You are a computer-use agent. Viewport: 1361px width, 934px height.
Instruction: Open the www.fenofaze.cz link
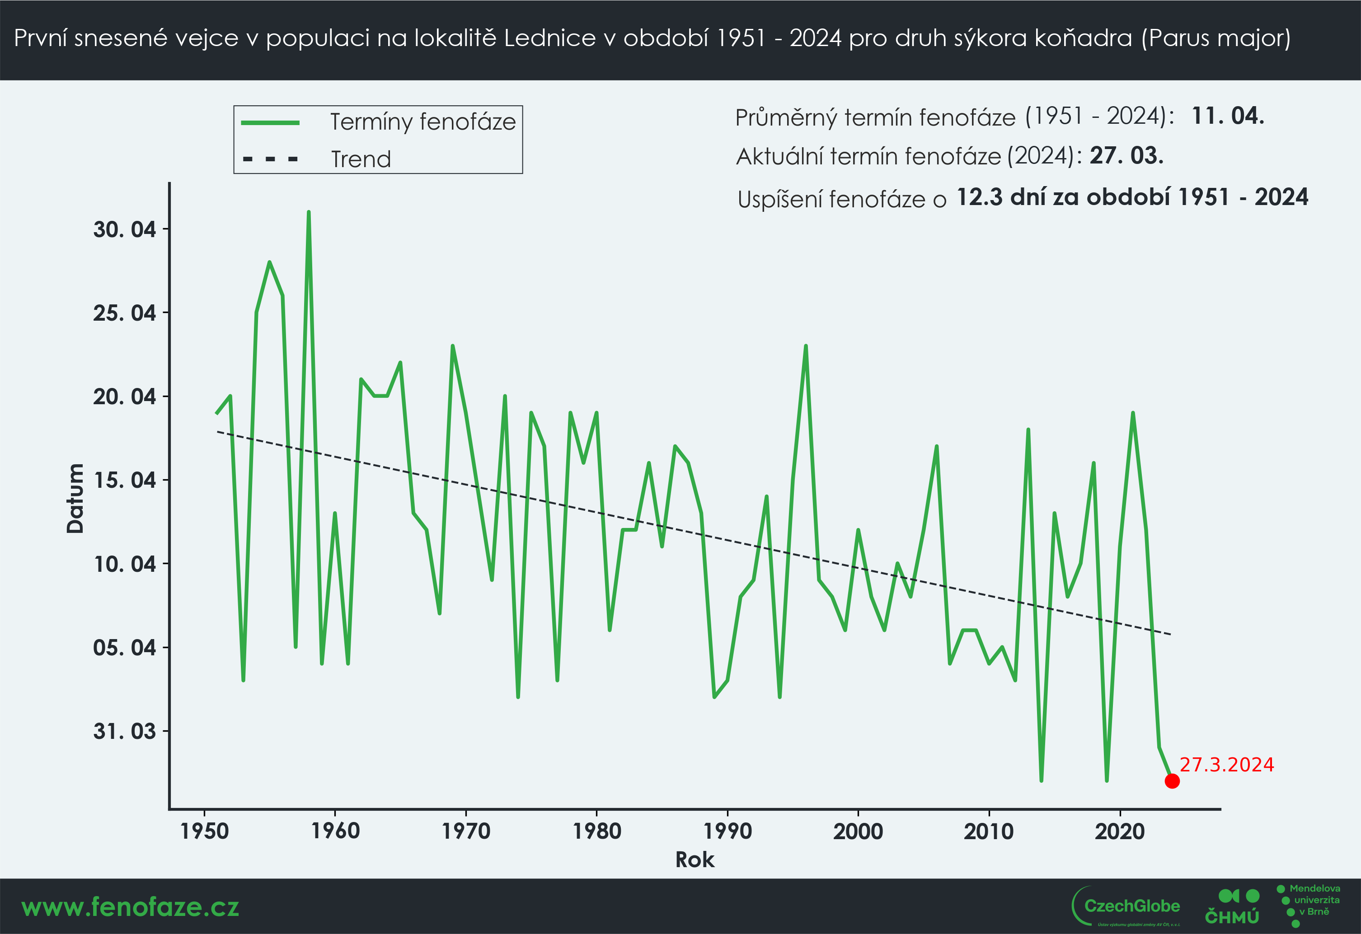(x=130, y=907)
